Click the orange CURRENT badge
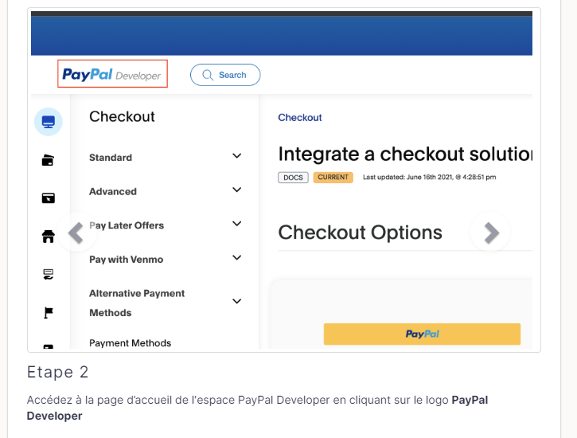The image size is (577, 438). click(333, 178)
